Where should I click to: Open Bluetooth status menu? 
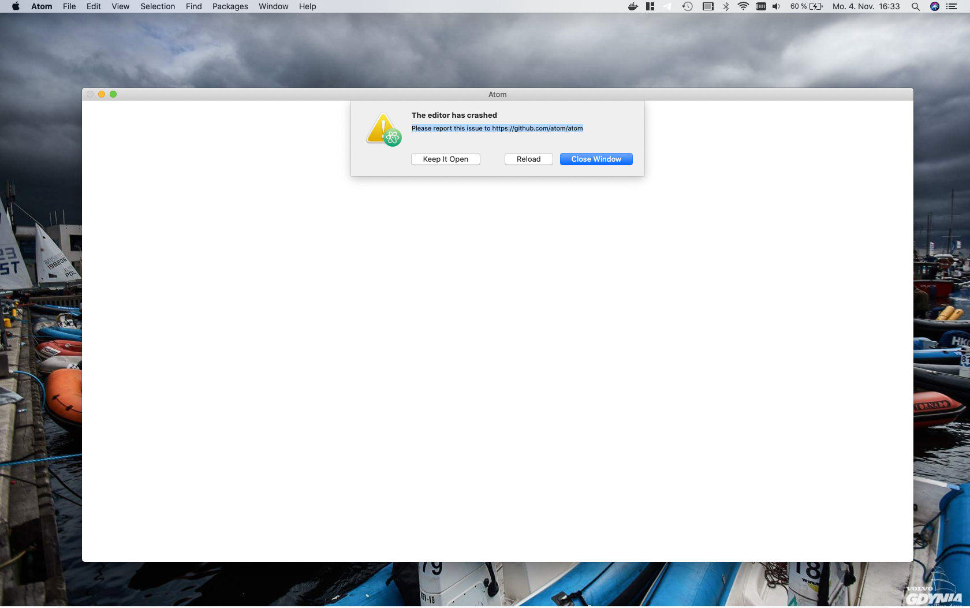point(726,6)
